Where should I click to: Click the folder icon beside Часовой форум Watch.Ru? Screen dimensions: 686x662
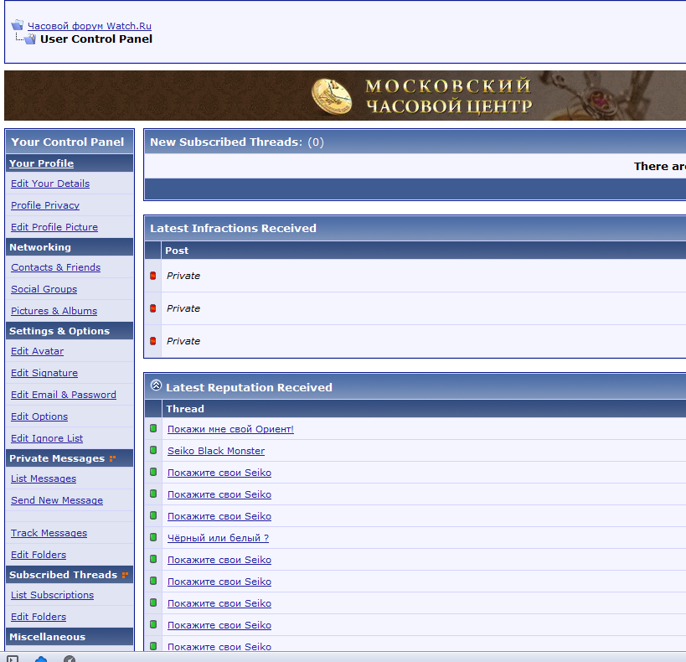(17, 25)
